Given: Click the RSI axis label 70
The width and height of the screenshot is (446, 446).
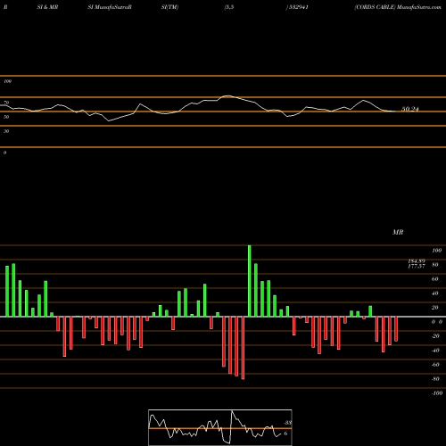Looking at the screenshot, I should pyautogui.click(x=6, y=103).
